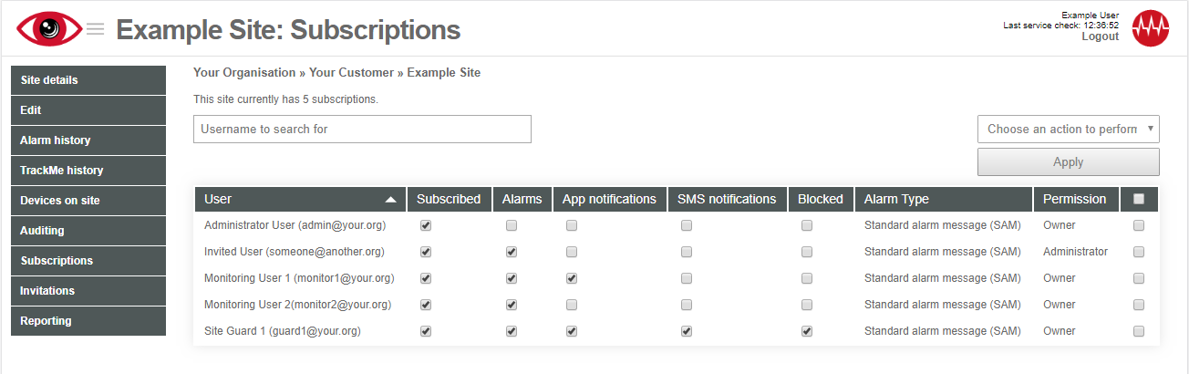Sort by Permission column header
The image size is (1189, 374).
tap(1076, 199)
